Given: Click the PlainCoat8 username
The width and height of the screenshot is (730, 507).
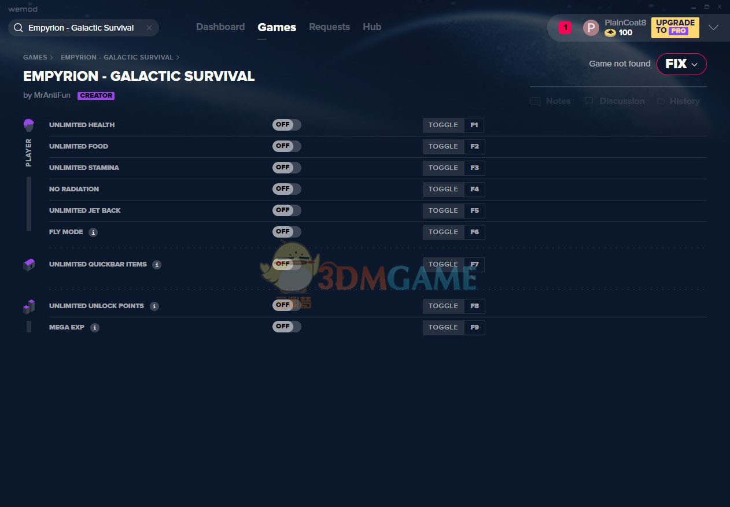Looking at the screenshot, I should click(625, 23).
